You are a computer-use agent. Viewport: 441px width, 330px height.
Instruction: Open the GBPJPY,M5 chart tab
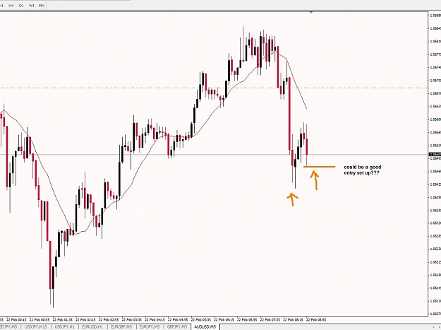click(177, 327)
